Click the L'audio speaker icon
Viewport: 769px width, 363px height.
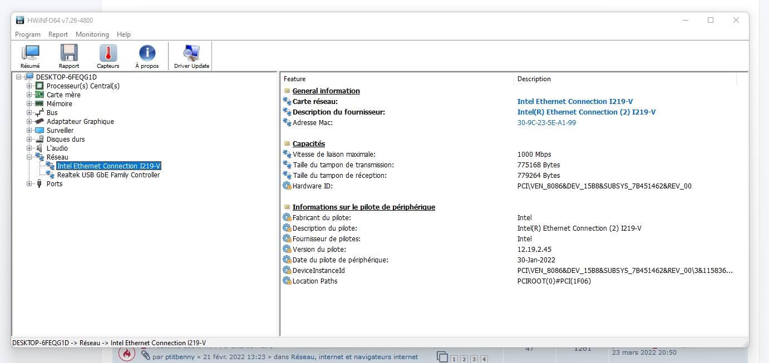tap(40, 148)
